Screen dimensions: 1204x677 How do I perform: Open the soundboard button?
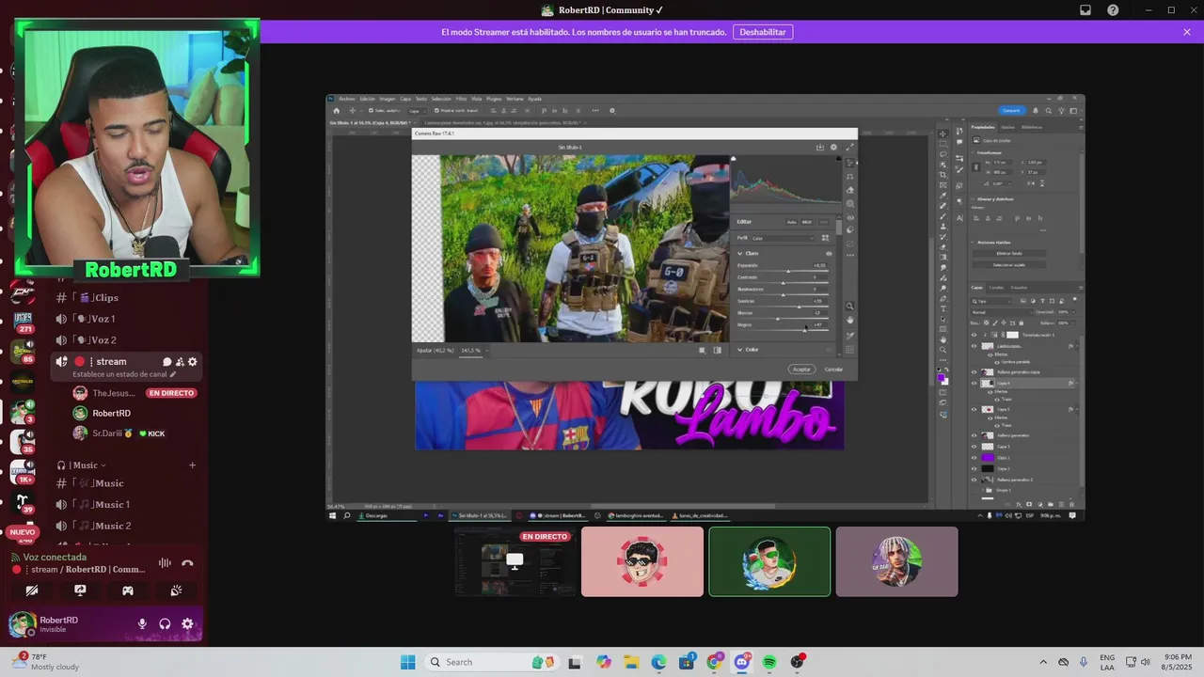pos(176,590)
